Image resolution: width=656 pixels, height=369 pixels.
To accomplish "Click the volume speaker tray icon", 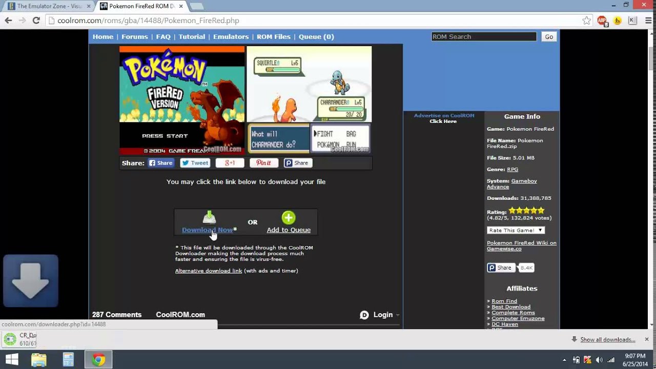I will (599, 360).
